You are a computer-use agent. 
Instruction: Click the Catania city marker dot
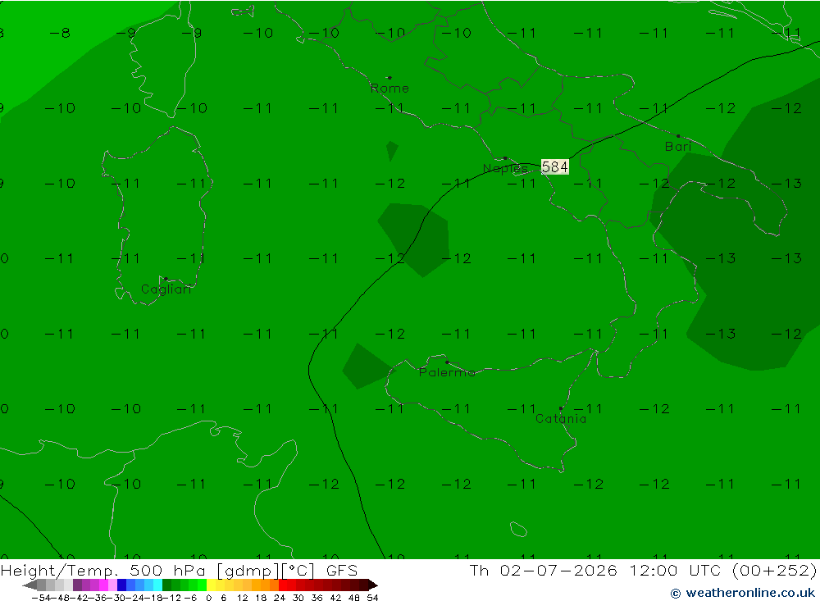[561, 408]
